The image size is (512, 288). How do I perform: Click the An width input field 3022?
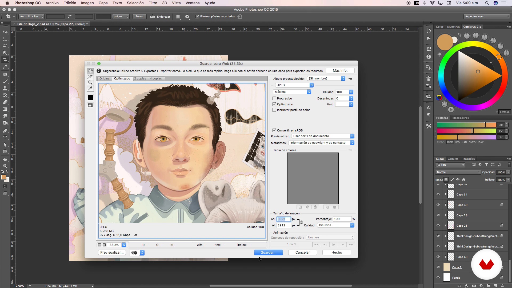pos(283,219)
